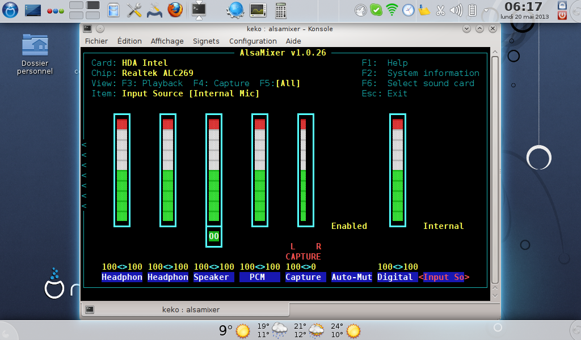
Task: Click F2: System information text
Action: [420, 73]
